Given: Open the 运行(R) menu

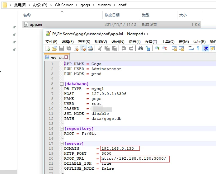Looking at the screenshot, I should point(199,41).
